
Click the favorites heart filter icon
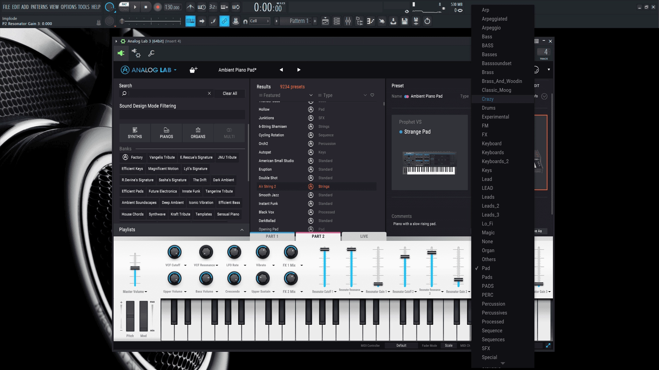pos(372,95)
